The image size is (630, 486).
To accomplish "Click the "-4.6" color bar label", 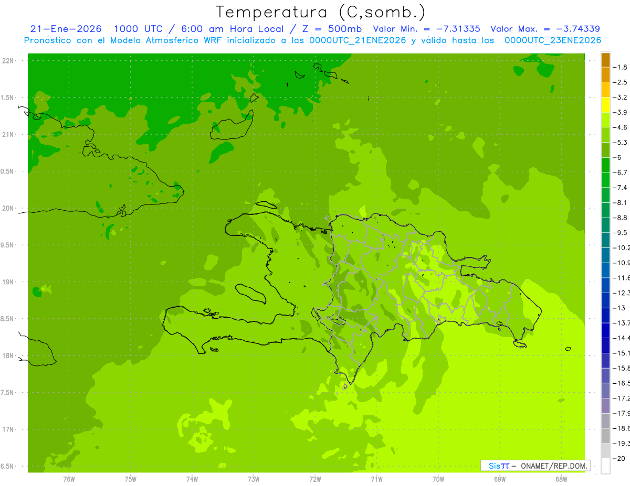I will 621,127.
